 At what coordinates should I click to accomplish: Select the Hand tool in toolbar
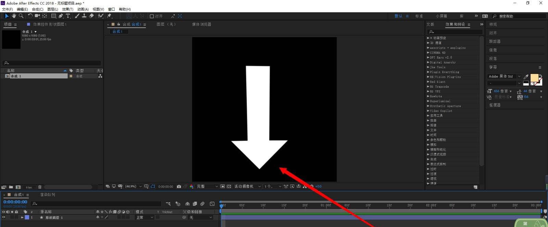14,16
